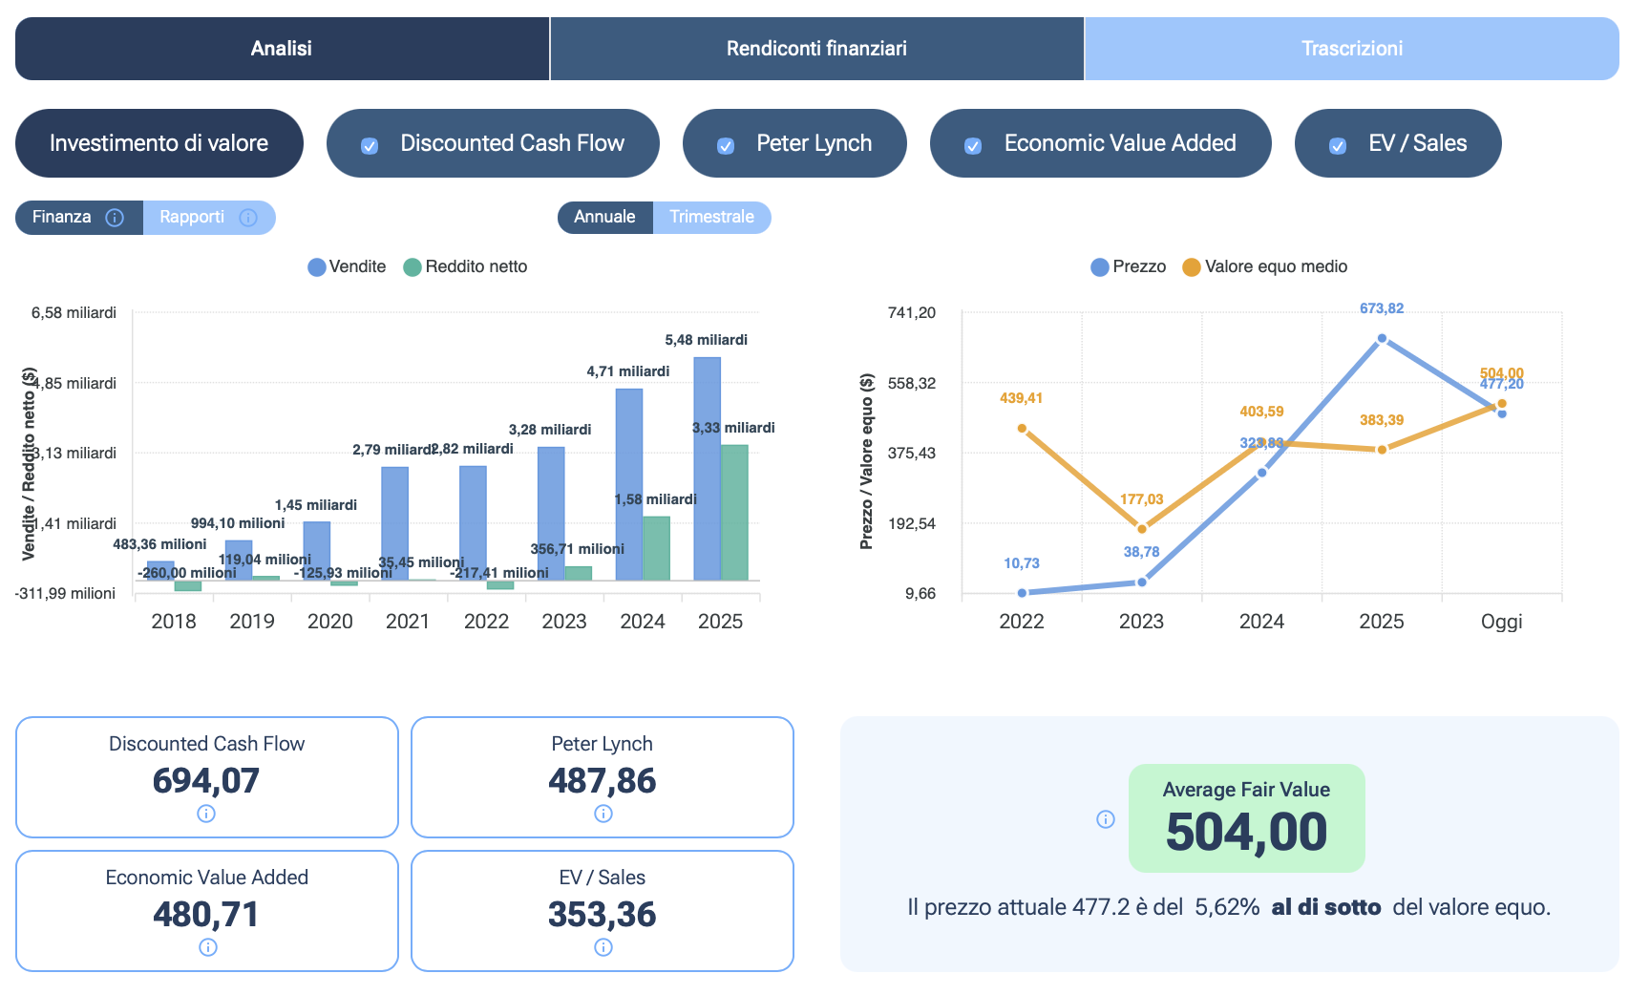Disable the Economic Value Added checkbox
The width and height of the screenshot is (1650, 995).
point(973,146)
